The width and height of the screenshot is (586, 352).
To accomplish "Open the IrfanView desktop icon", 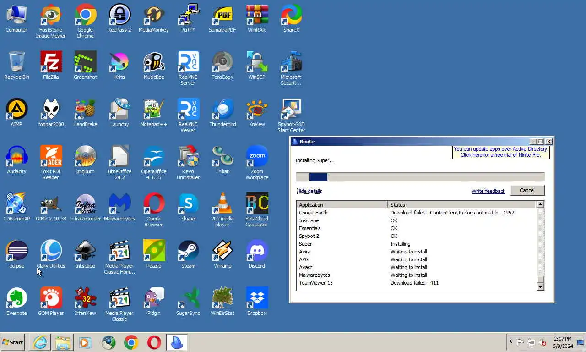I will tap(85, 302).
